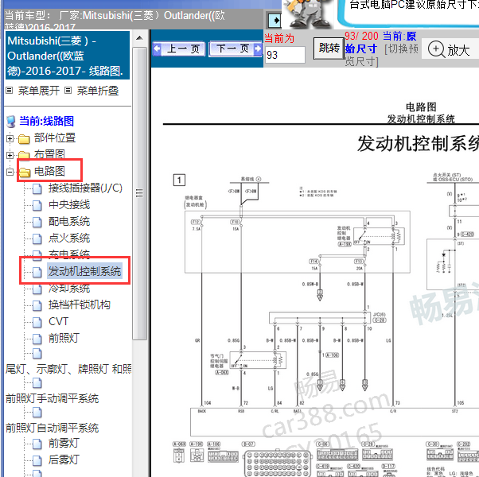
Task: Open the 换档杆锁机构 diagram page
Action: (x=79, y=304)
